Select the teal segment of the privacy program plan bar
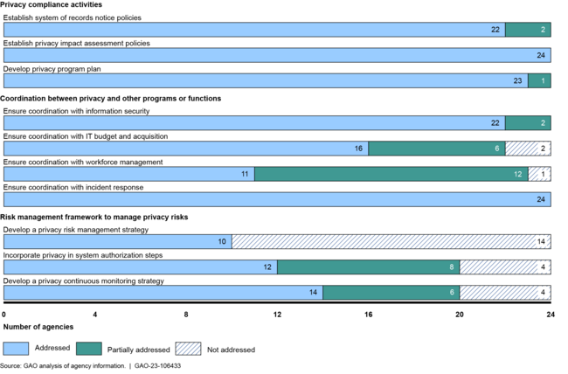568x374 pixels. 539,80
